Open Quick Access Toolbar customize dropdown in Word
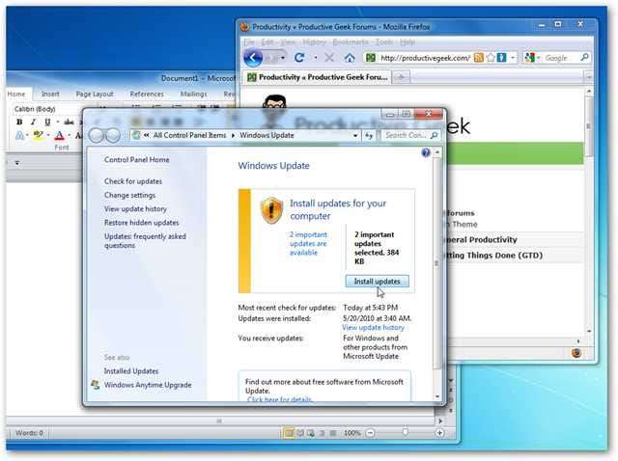The image size is (618, 461). 17,163
